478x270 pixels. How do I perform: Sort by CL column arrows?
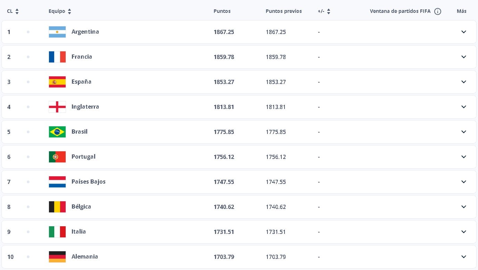coord(17,11)
